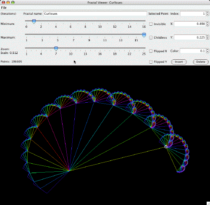Image resolution: width=210 pixels, height=205 pixels.
Task: Click the Zoom slider handle
Action: tap(56, 48)
